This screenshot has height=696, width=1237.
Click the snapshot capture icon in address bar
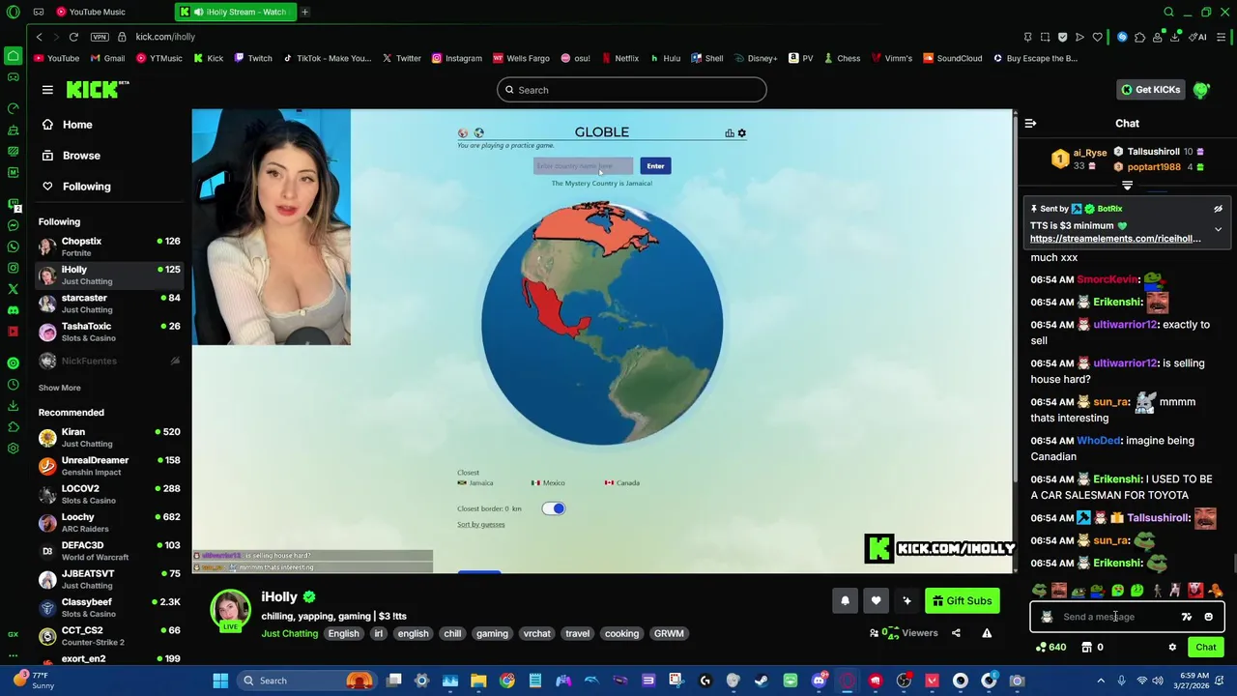pyautogui.click(x=1045, y=37)
